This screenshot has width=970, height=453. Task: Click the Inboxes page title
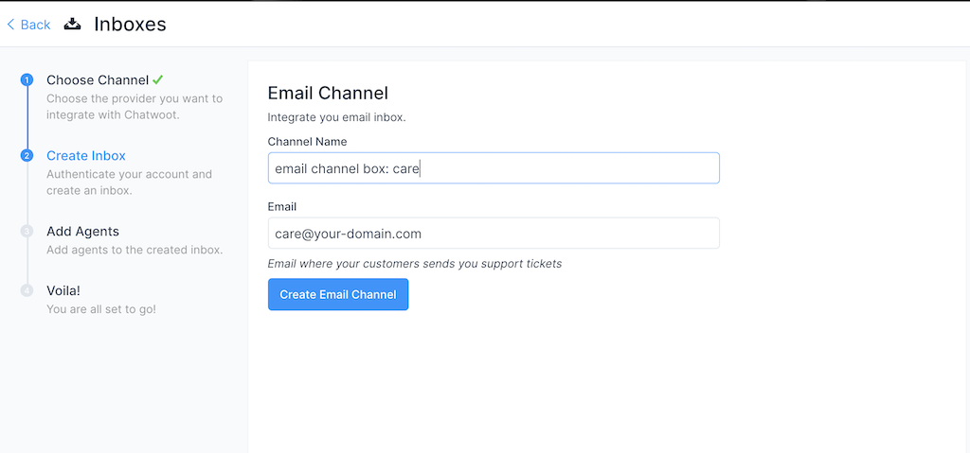pos(130,24)
